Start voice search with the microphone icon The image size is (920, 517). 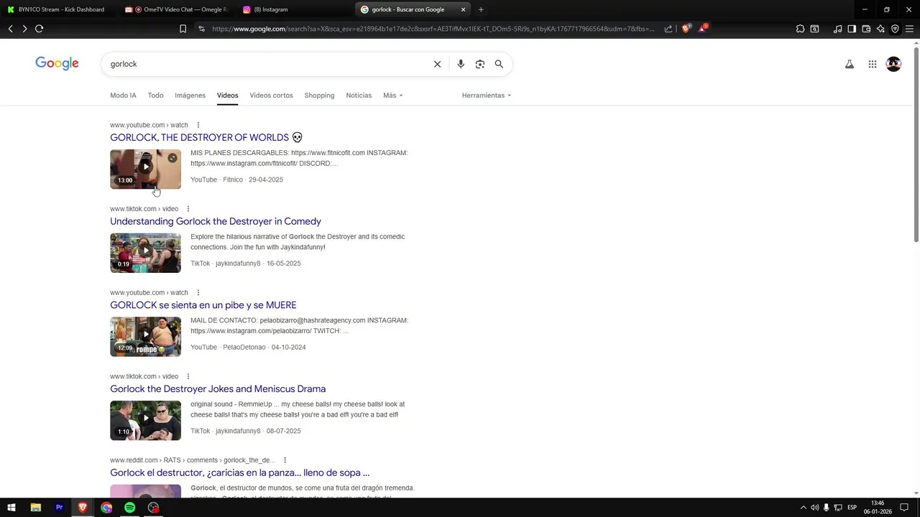point(461,64)
